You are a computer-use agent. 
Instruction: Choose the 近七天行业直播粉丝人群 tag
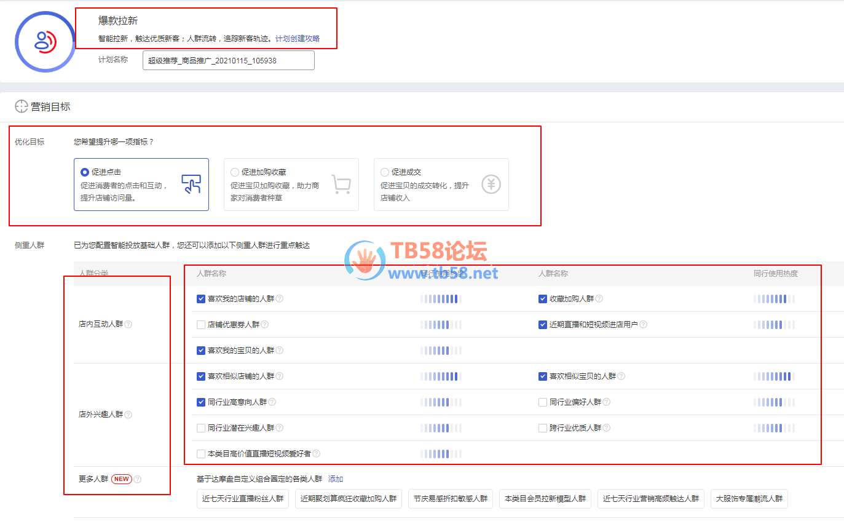click(x=243, y=499)
